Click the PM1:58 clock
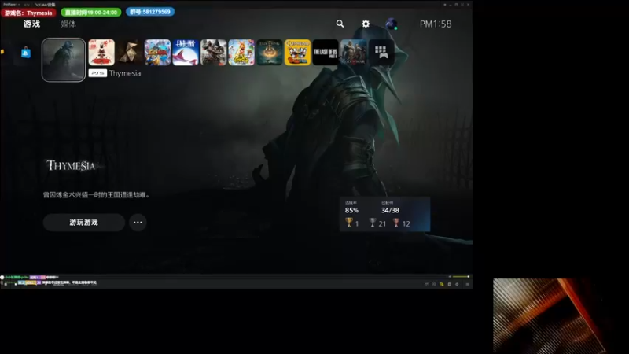629x354 pixels. 436,24
